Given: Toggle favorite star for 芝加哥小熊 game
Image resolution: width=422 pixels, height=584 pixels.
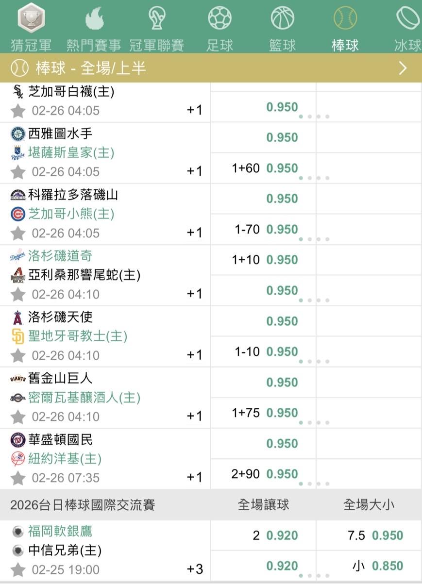Looking at the screenshot, I should coord(18,233).
